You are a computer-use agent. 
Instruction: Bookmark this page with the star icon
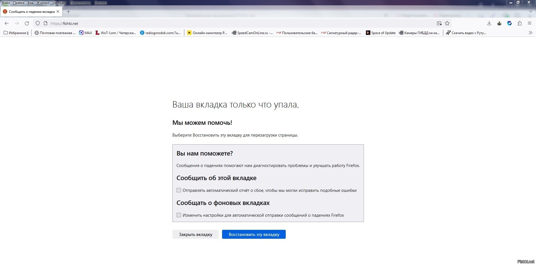tap(447, 23)
